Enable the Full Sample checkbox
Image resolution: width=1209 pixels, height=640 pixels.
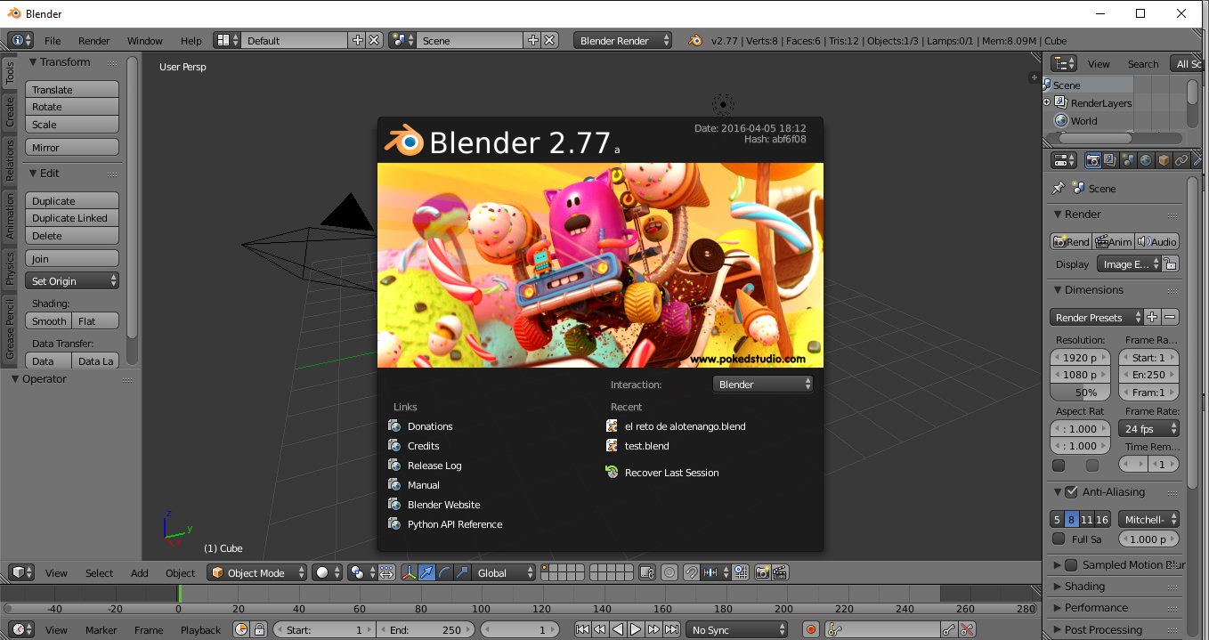click(1059, 539)
